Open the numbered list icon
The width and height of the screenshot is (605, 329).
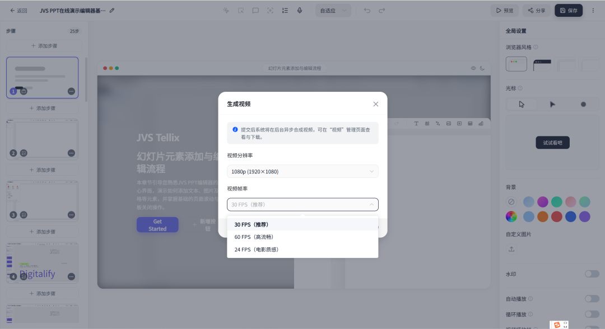pos(285,11)
